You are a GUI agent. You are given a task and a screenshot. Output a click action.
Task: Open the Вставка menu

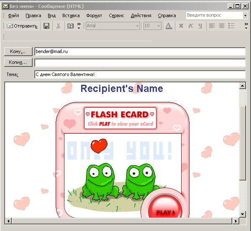71,15
